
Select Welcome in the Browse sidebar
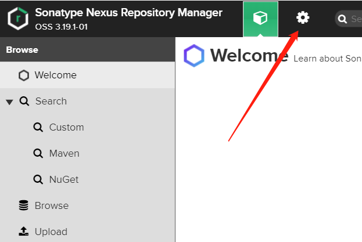click(x=87, y=75)
